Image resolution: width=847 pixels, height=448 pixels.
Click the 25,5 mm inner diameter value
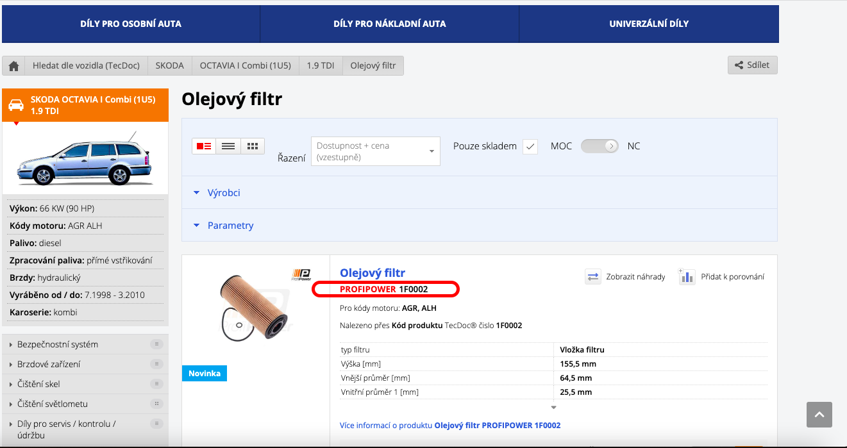[576, 392]
